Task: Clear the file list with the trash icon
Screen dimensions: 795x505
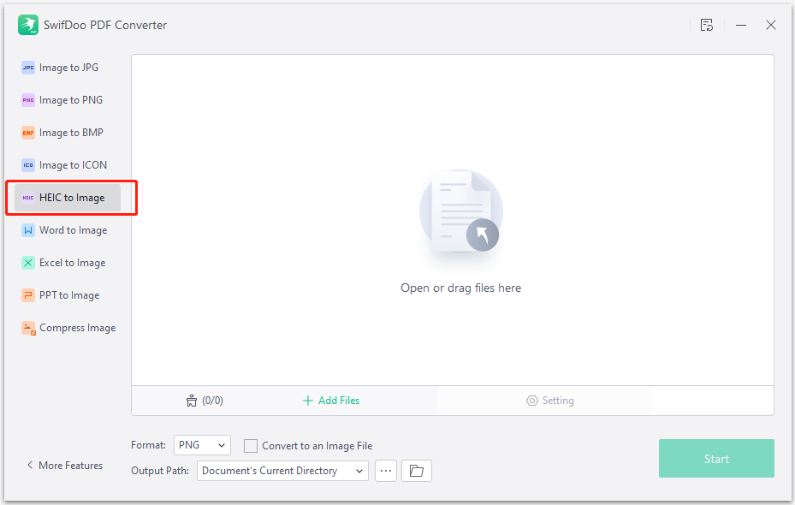Action: point(191,401)
